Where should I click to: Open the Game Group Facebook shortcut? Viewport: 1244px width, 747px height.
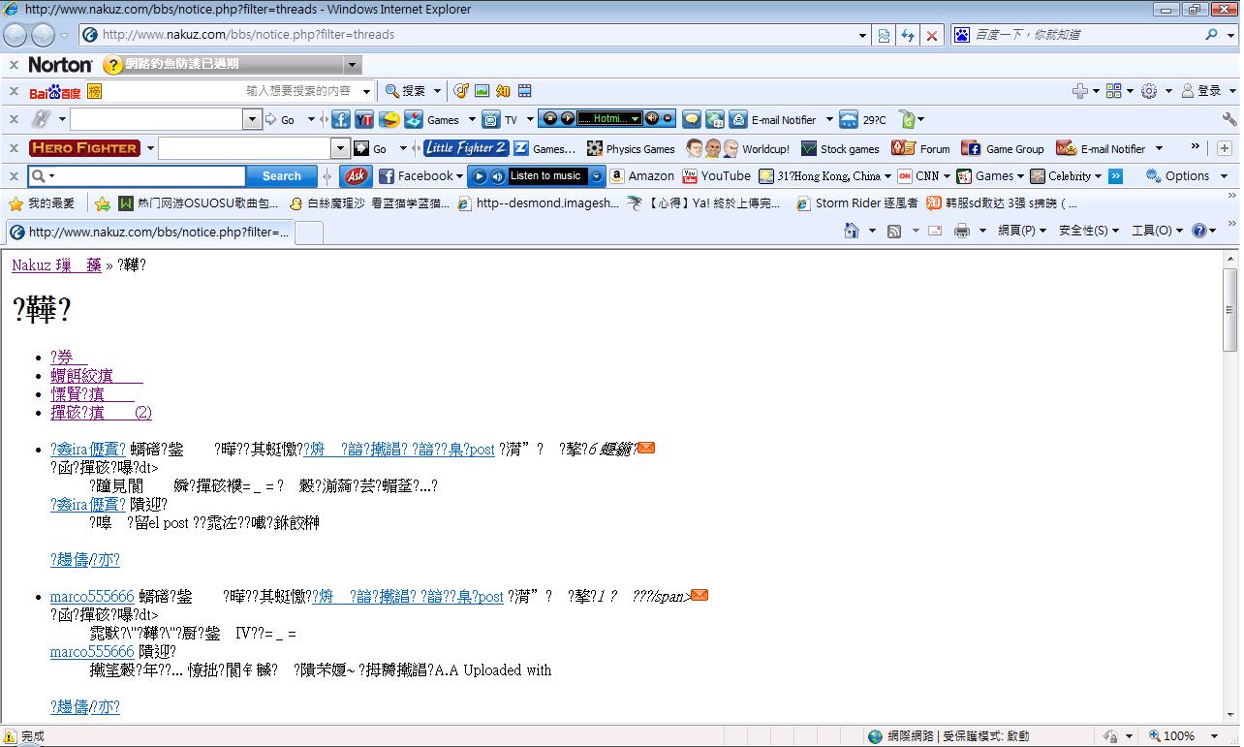(x=1003, y=149)
